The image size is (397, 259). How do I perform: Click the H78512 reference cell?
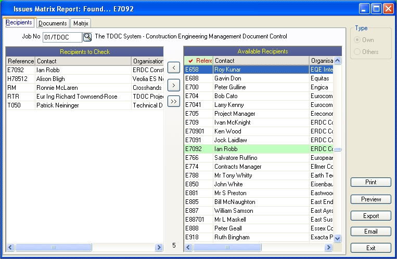[x=20, y=79]
